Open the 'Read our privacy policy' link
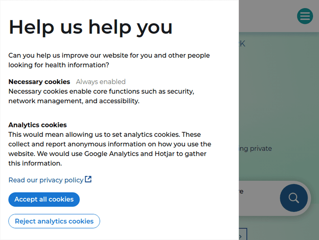The height and width of the screenshot is (240, 319). [46, 180]
